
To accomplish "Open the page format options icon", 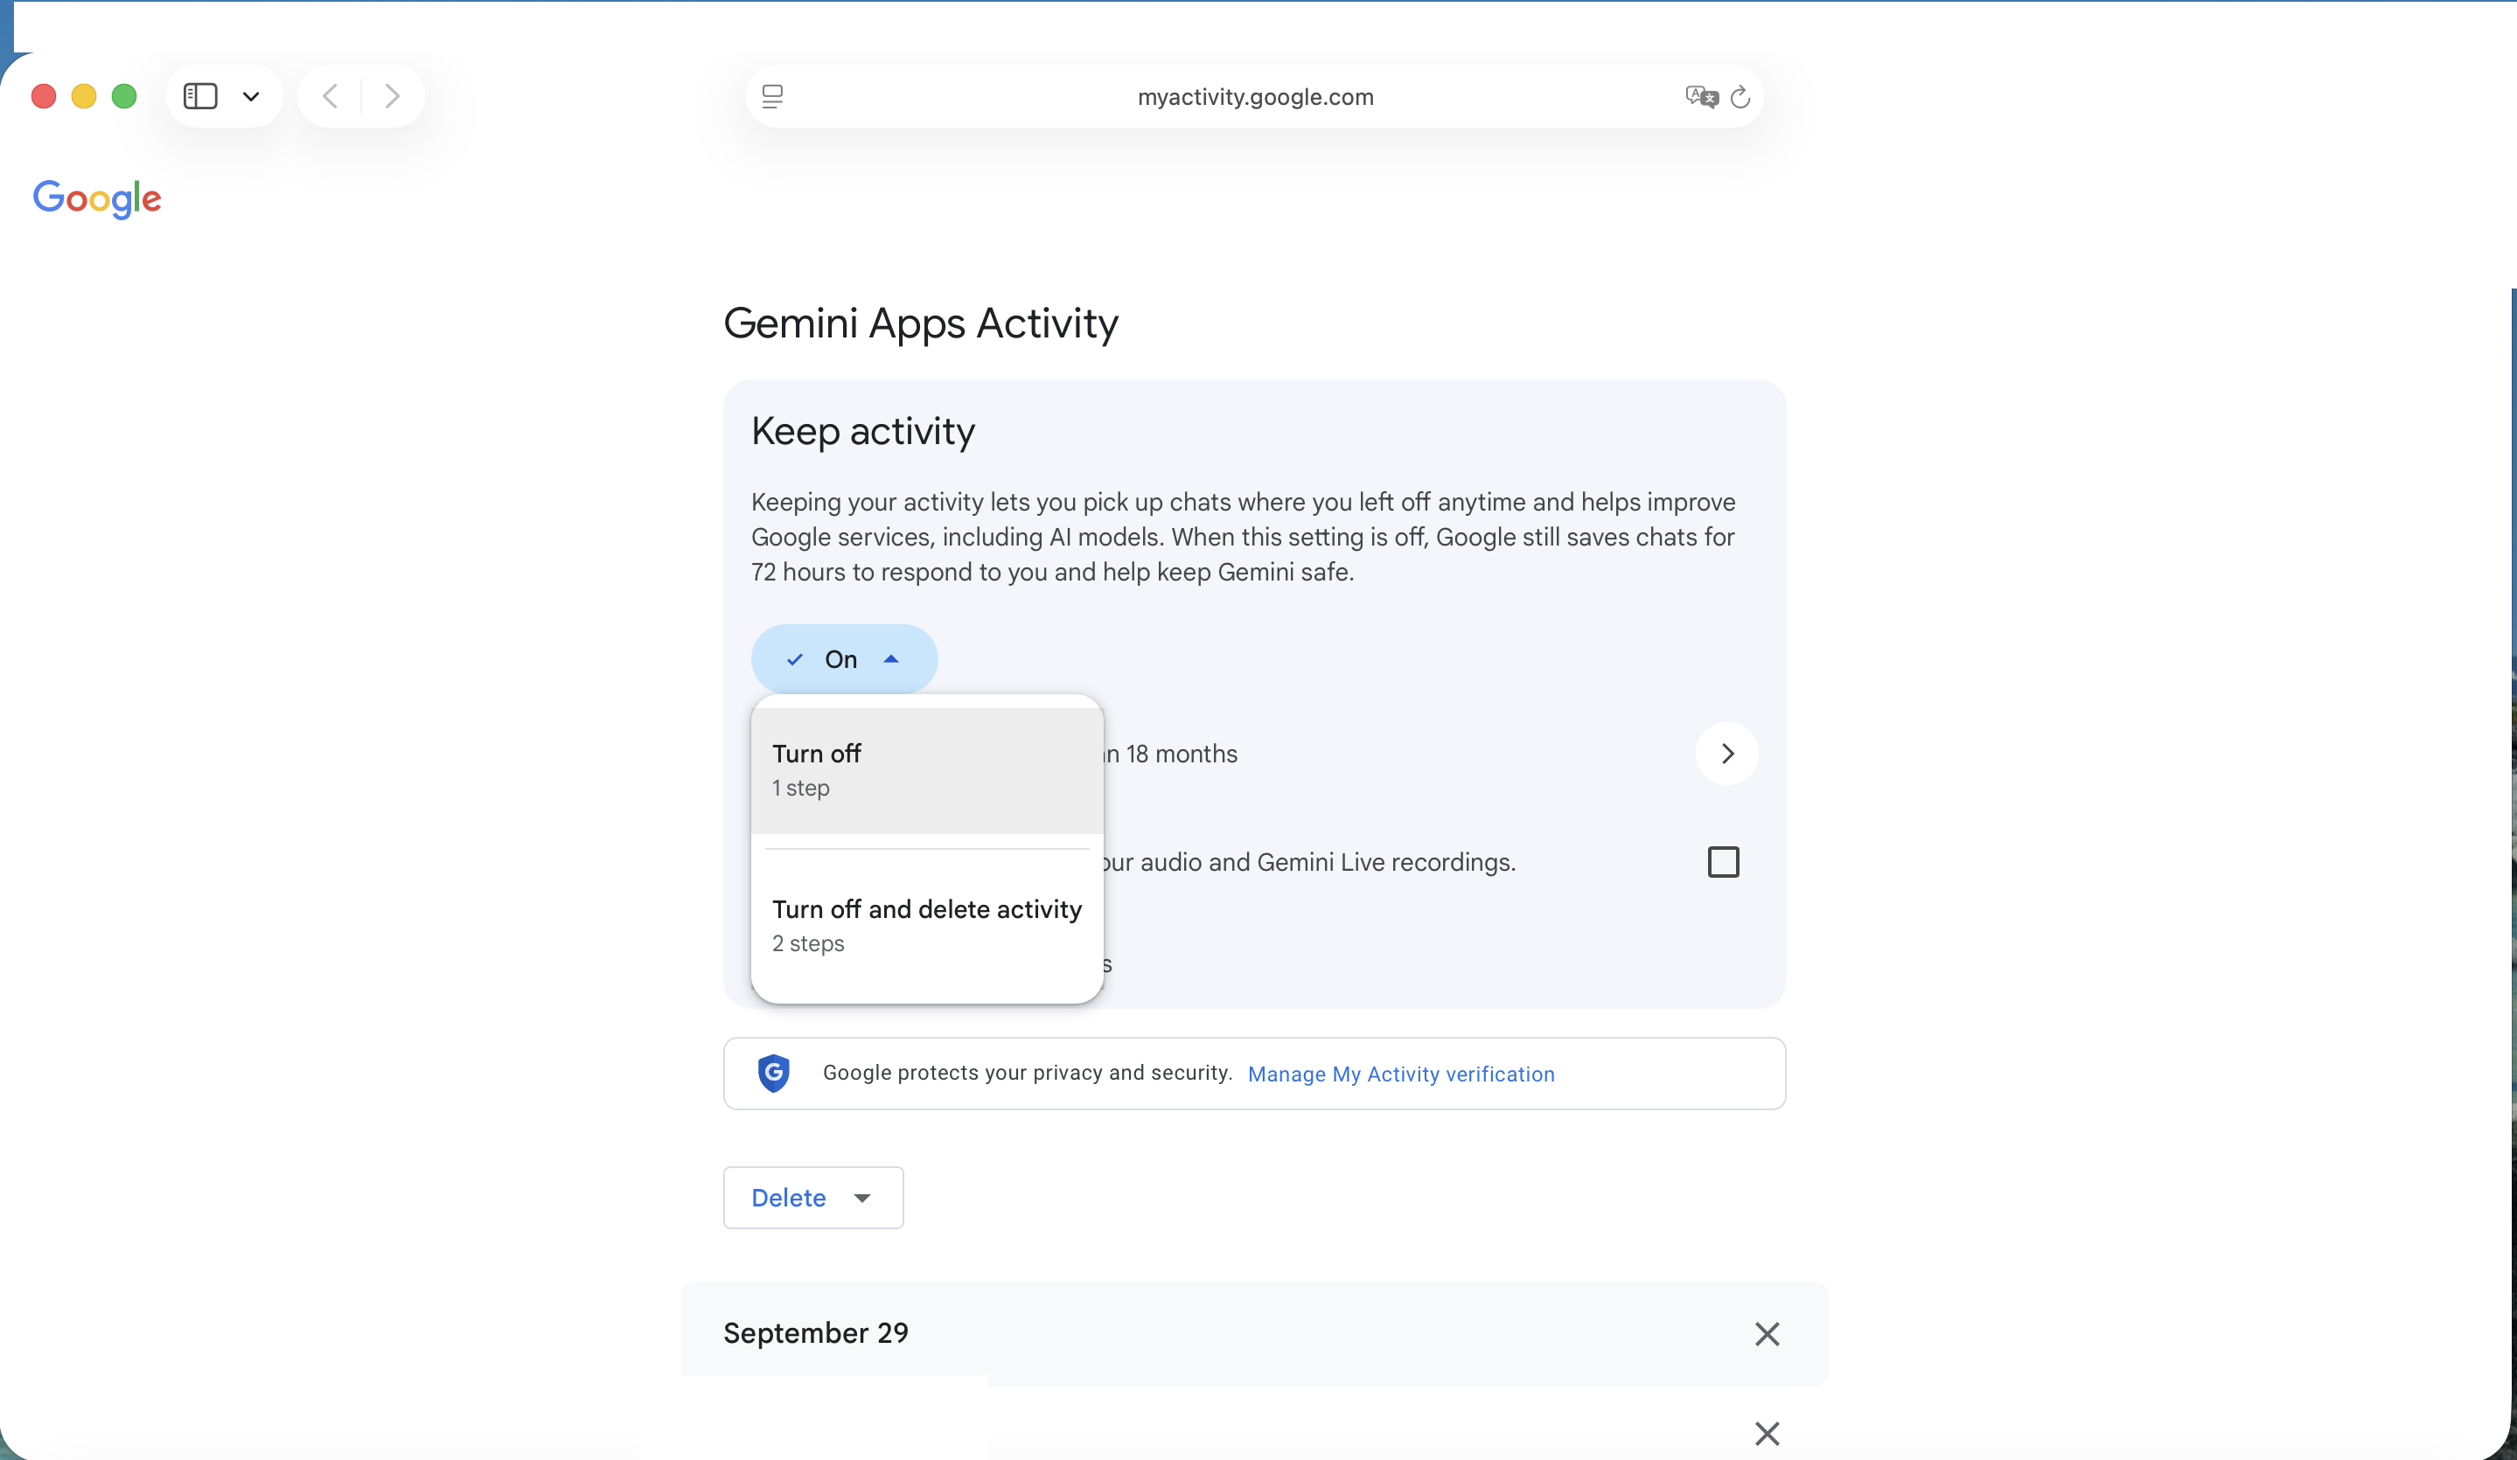I will (x=772, y=96).
